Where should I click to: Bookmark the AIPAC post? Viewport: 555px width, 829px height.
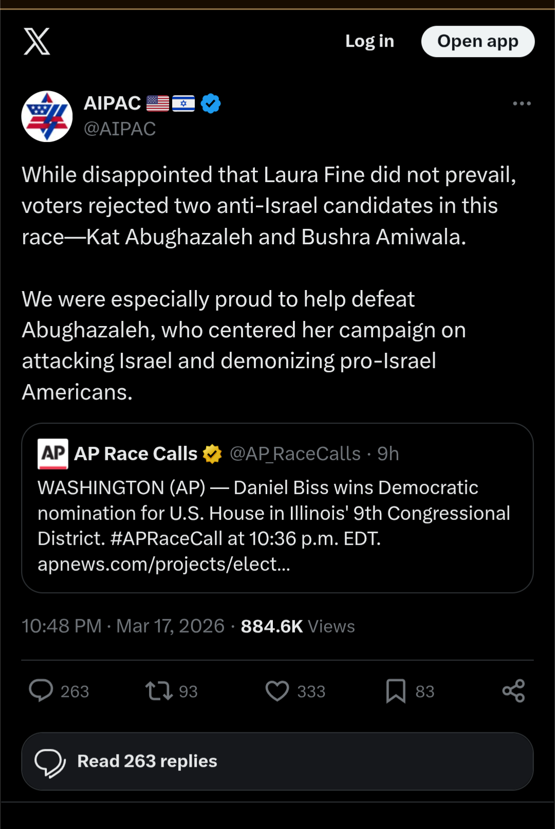(x=396, y=691)
